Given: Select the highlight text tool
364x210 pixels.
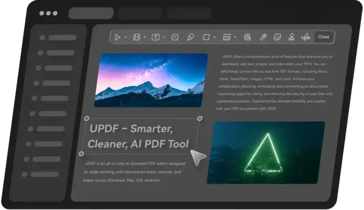Looking at the screenshot, I should coord(136,37).
